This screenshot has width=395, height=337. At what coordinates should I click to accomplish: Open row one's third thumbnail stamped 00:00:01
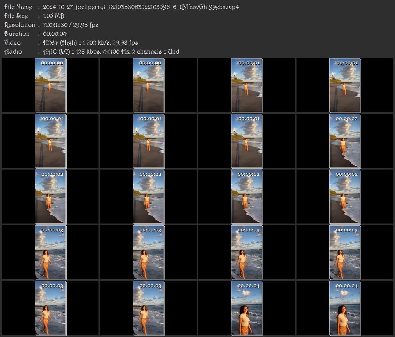pos(247,85)
